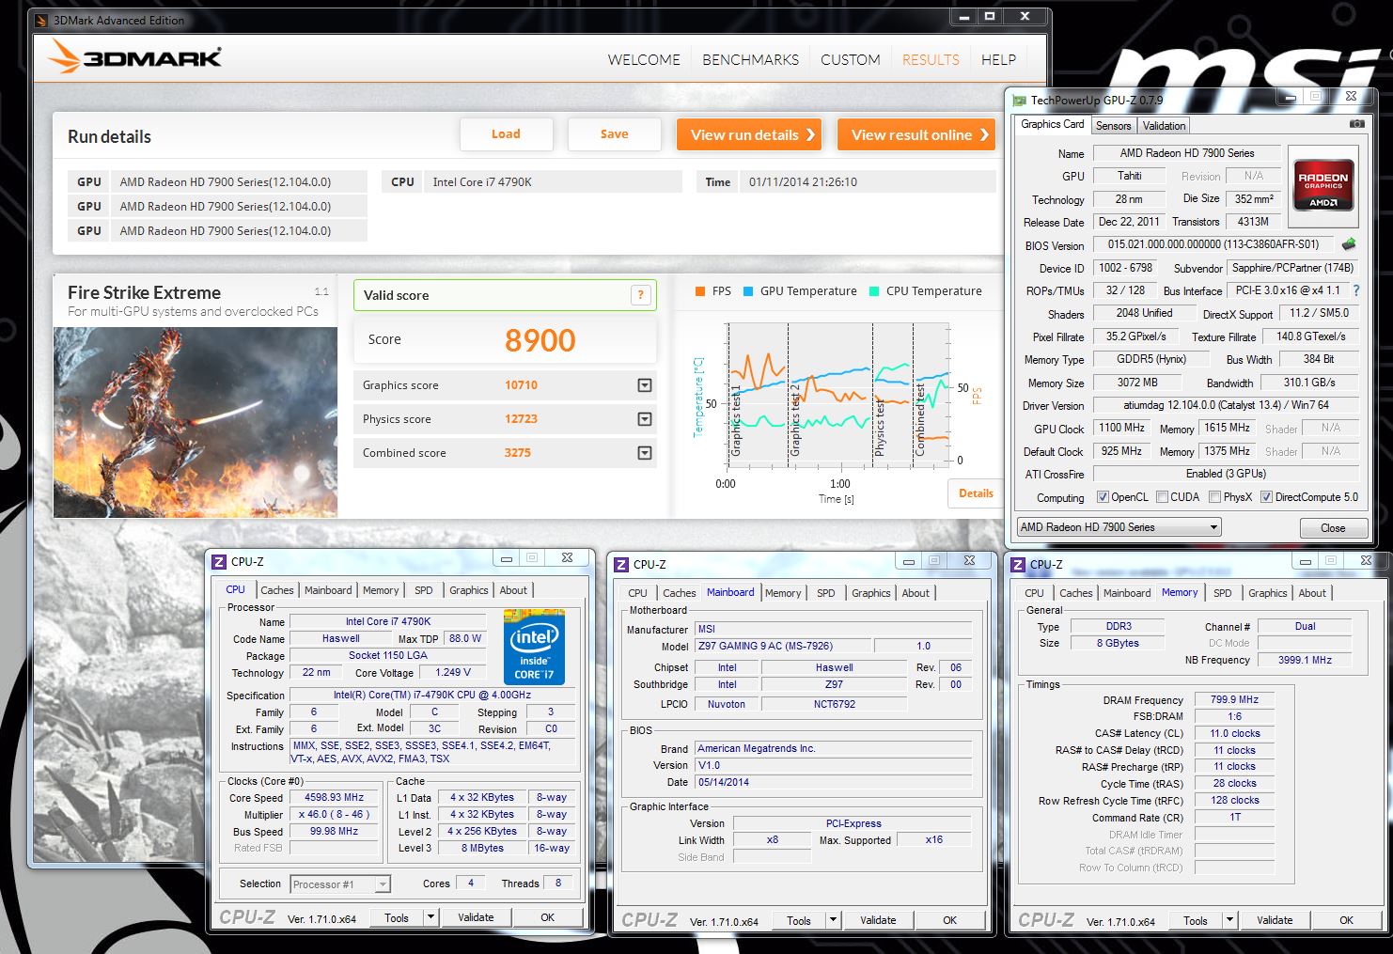Click the GPU-Z title bar icon

pyautogui.click(x=1019, y=101)
